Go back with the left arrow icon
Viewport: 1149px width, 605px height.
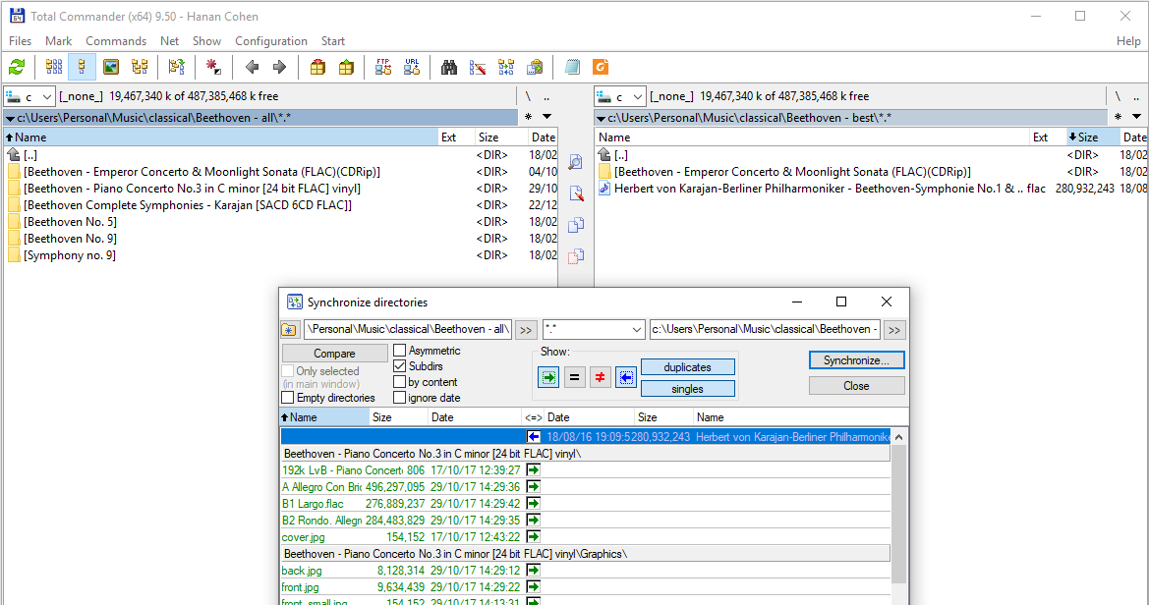(x=252, y=68)
